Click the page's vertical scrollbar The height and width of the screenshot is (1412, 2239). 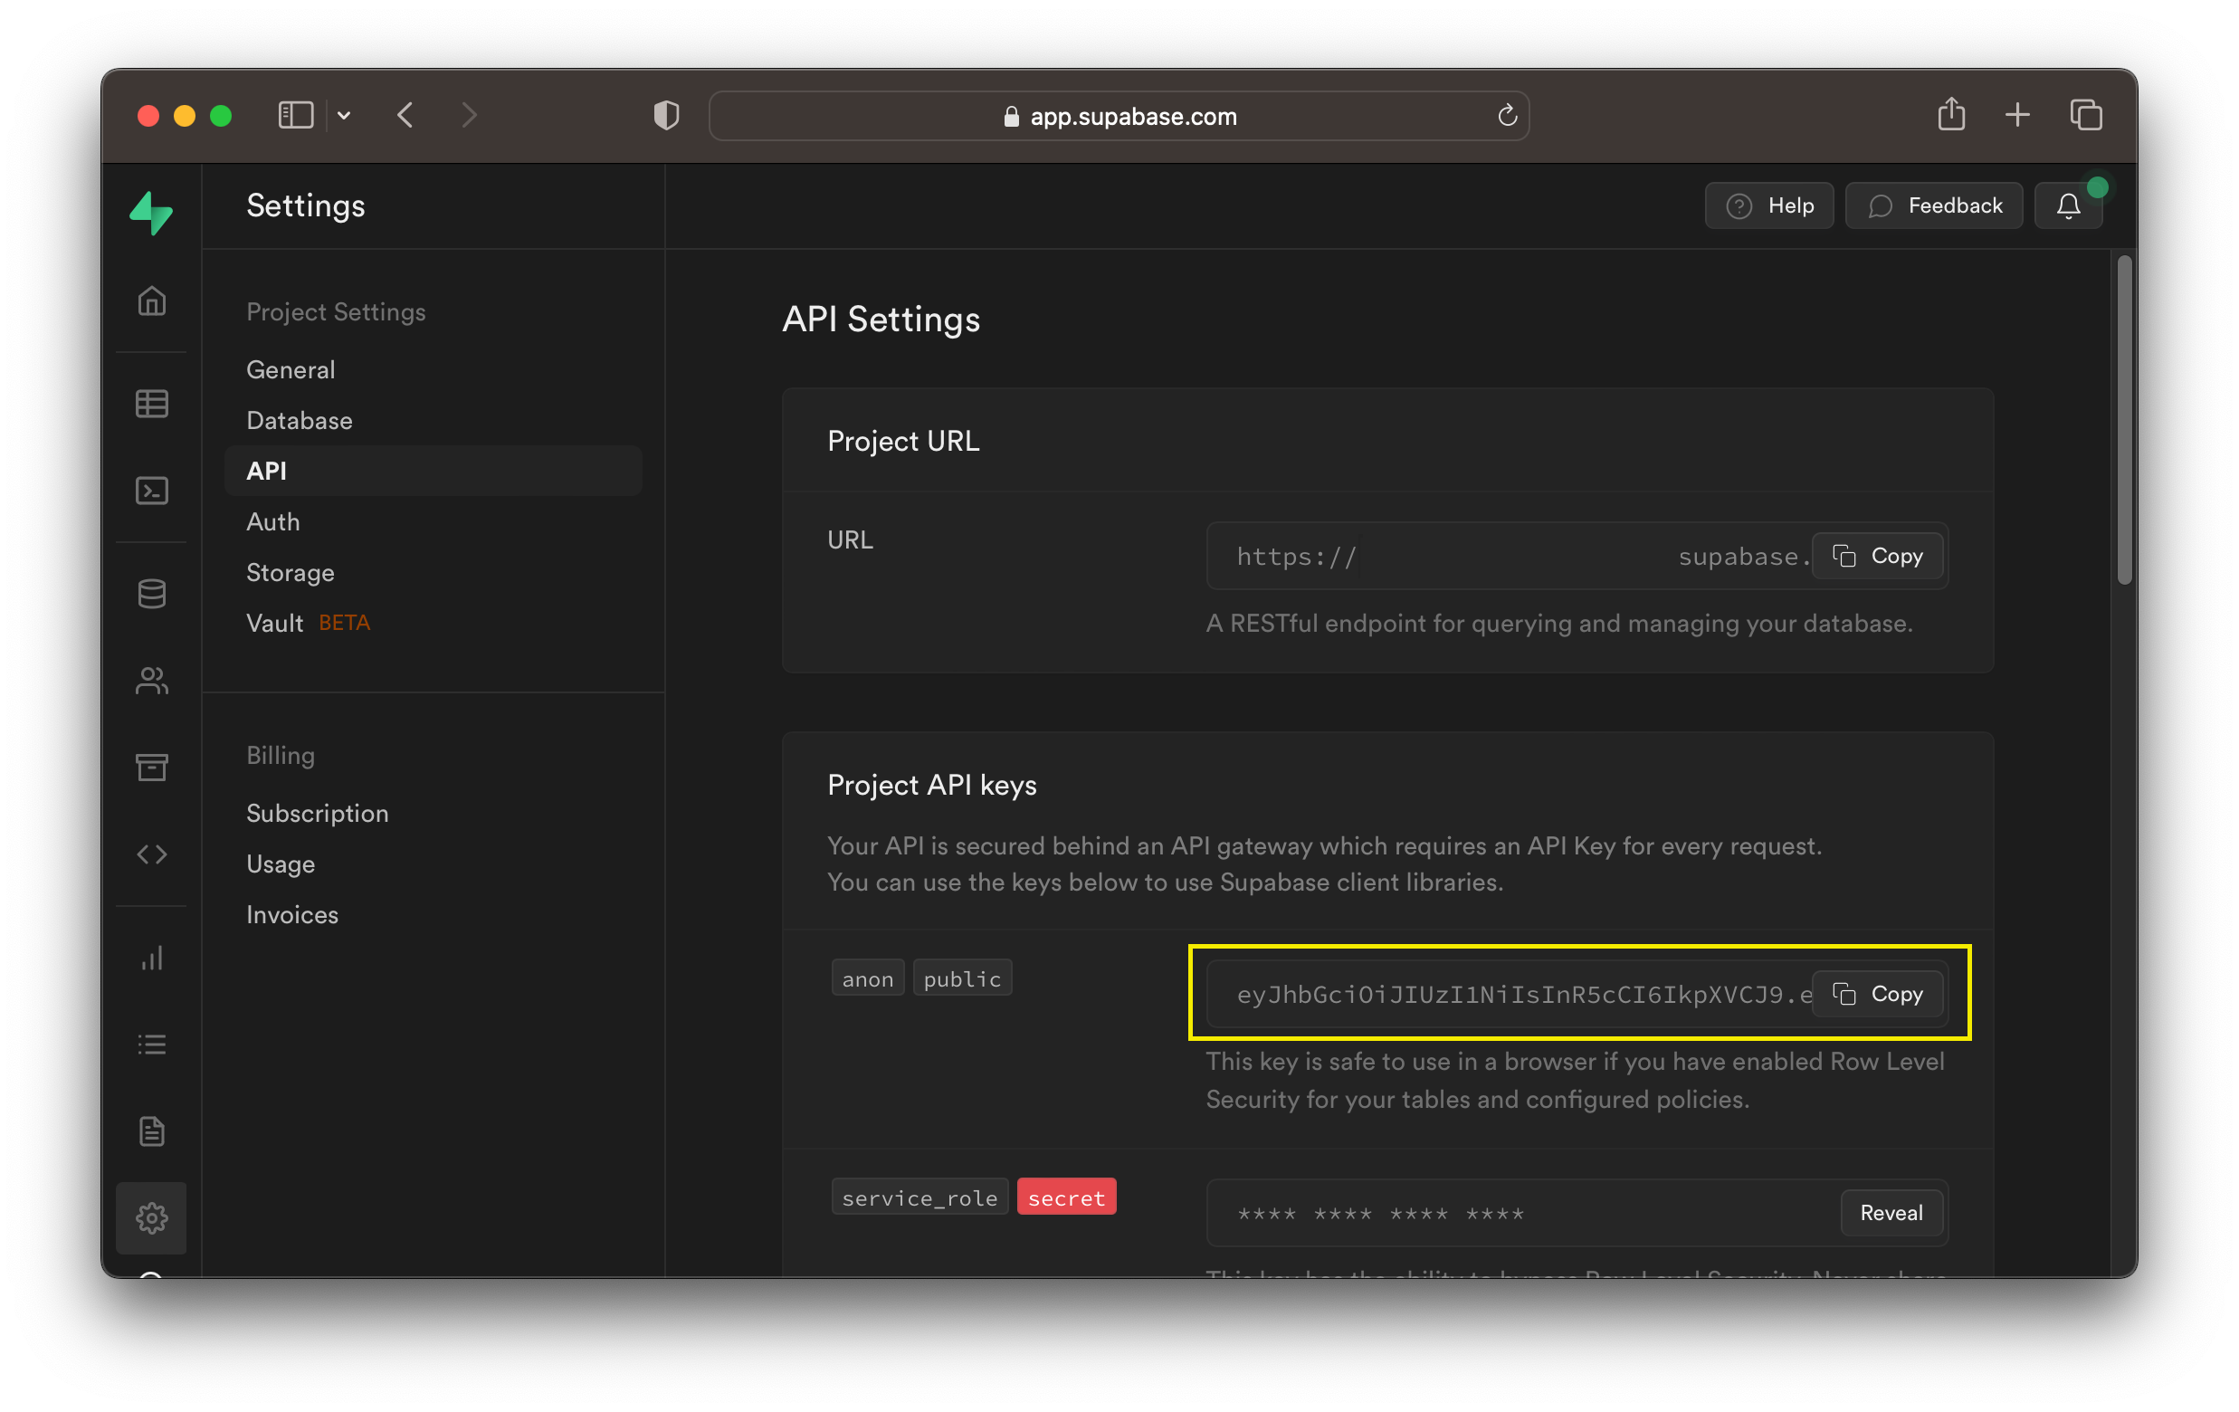pos(2124,421)
